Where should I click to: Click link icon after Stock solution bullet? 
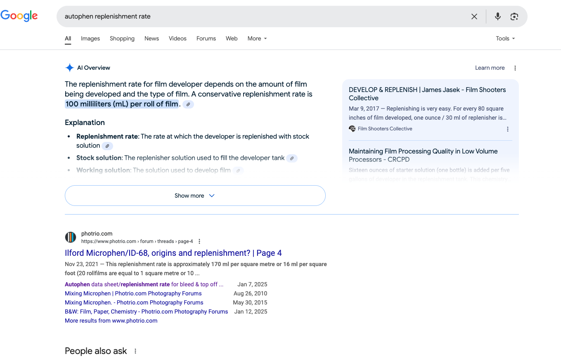point(292,158)
